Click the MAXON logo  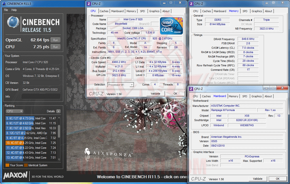pos(15,175)
